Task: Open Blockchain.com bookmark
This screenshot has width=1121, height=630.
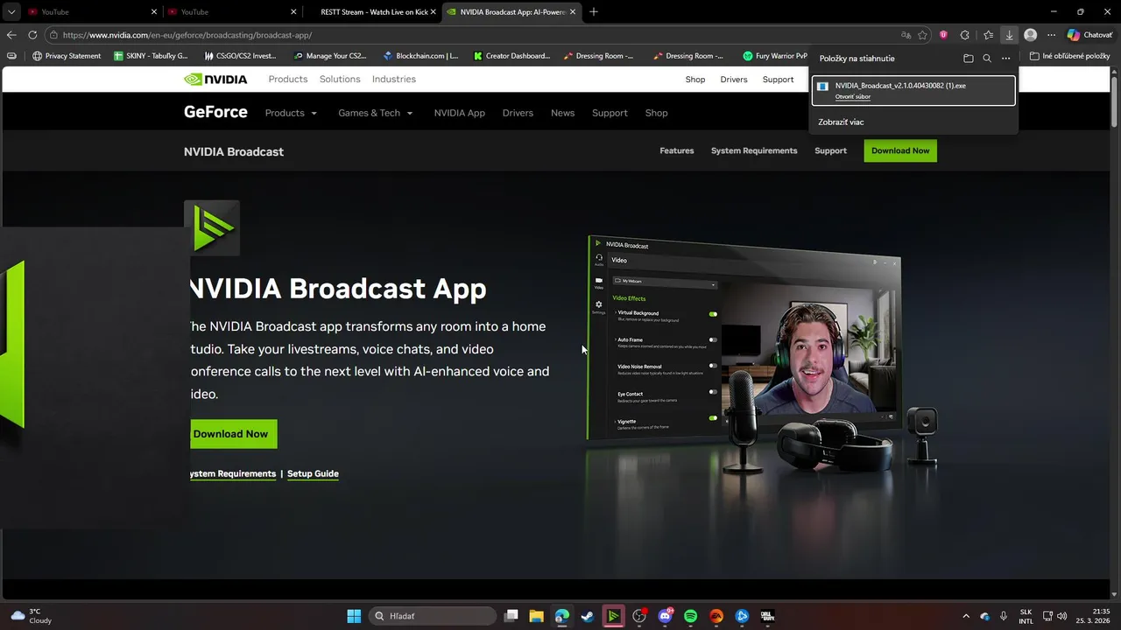Action: pos(420,56)
